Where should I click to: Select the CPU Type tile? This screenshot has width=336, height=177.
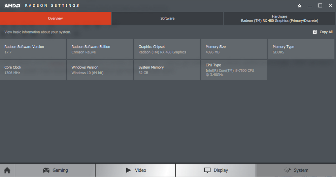point(234,70)
